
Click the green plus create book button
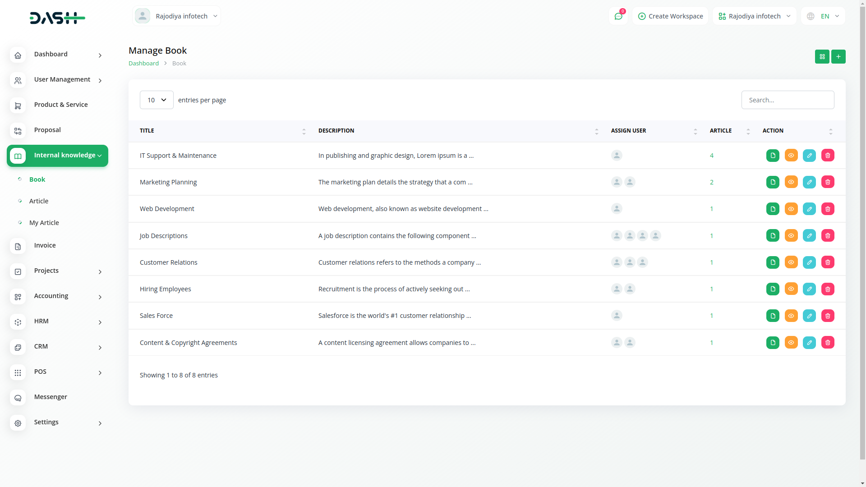coord(838,56)
